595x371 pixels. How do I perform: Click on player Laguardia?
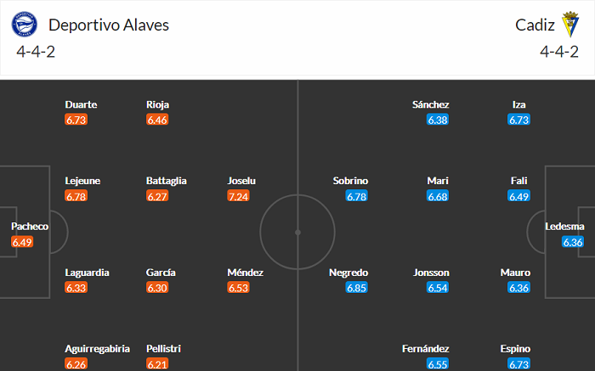click(87, 273)
